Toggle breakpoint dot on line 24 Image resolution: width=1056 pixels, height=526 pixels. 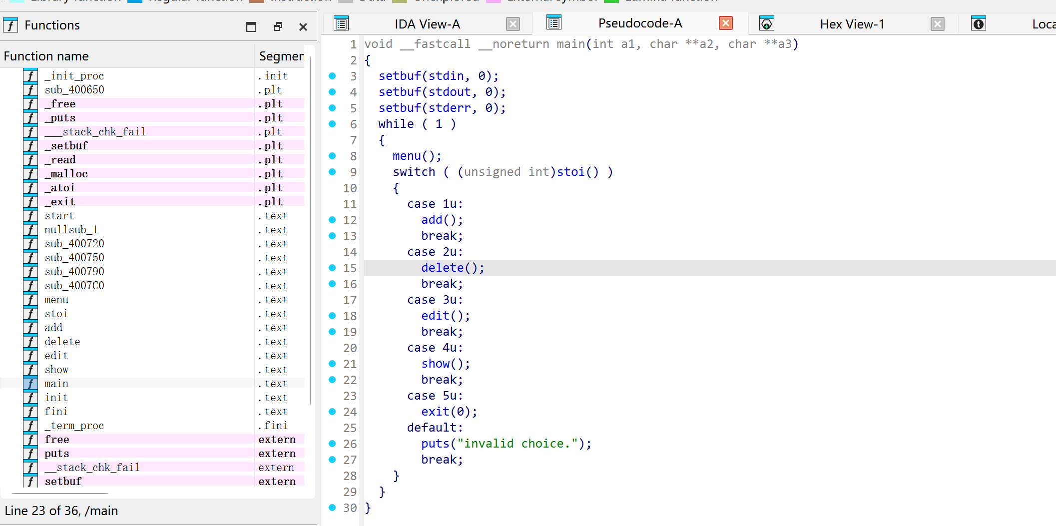[x=332, y=412]
